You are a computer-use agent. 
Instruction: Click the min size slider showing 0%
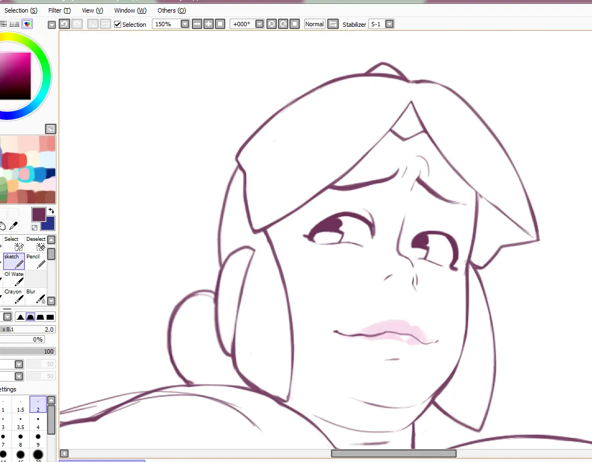[x=22, y=339]
